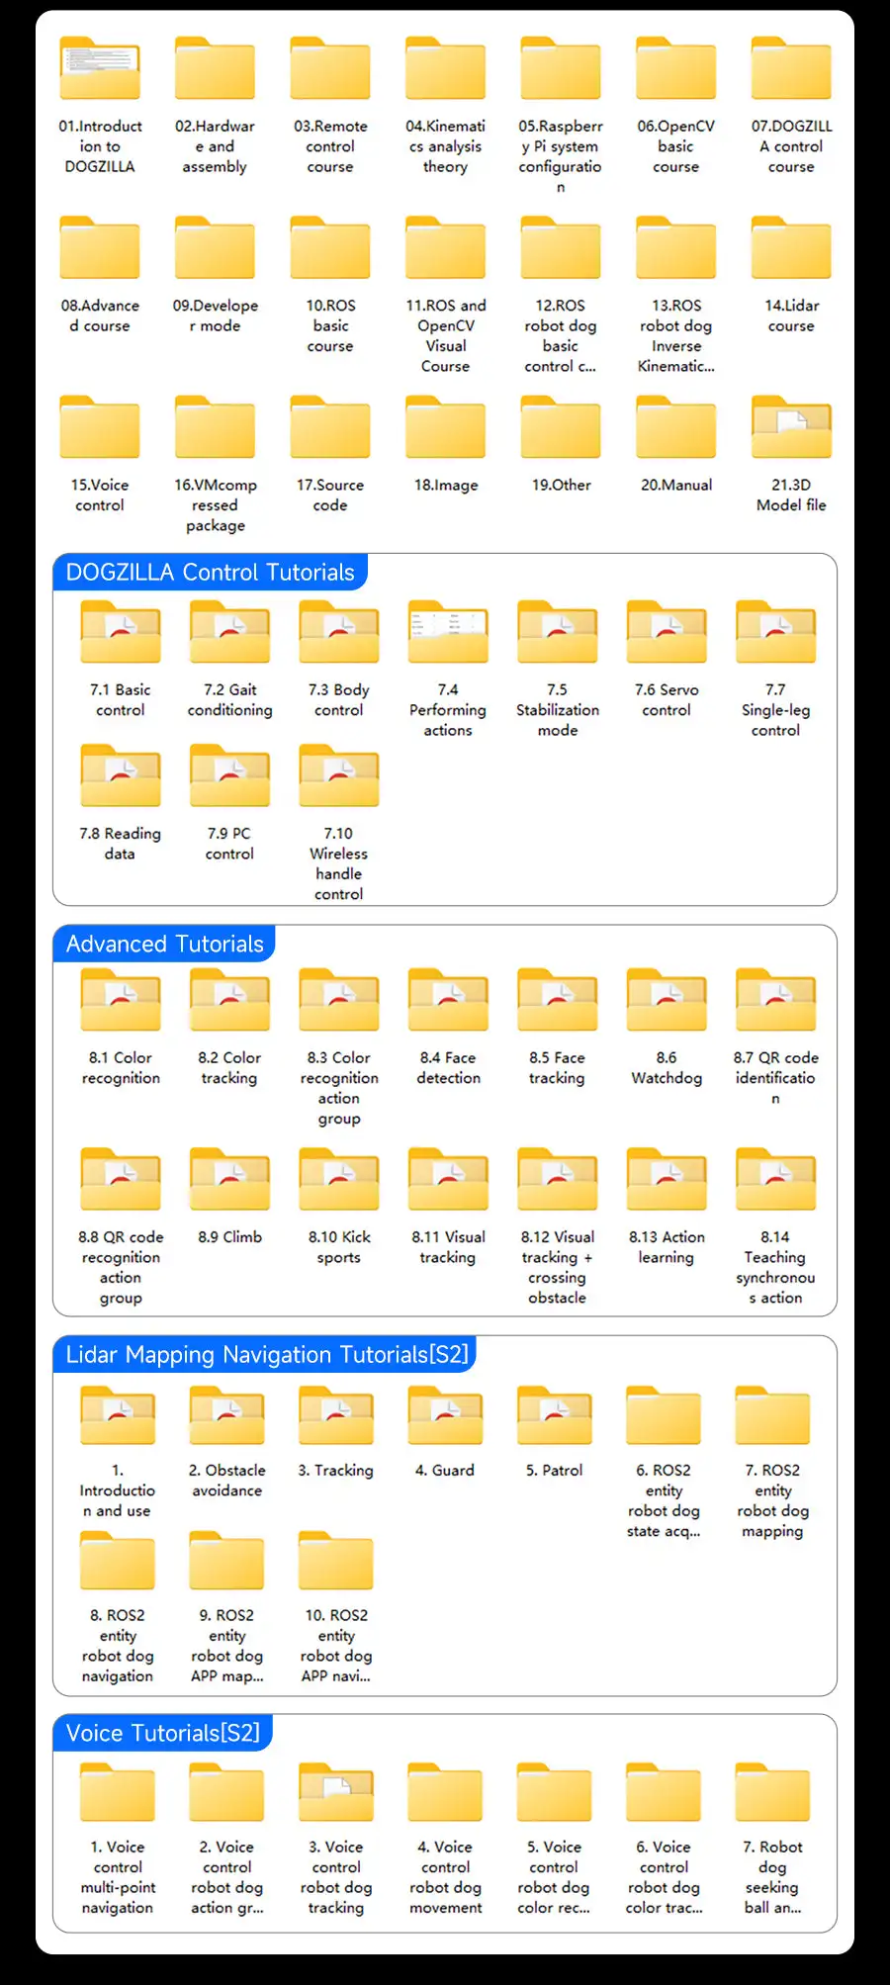Open the 06.OpenCV basic course folder

point(675,68)
